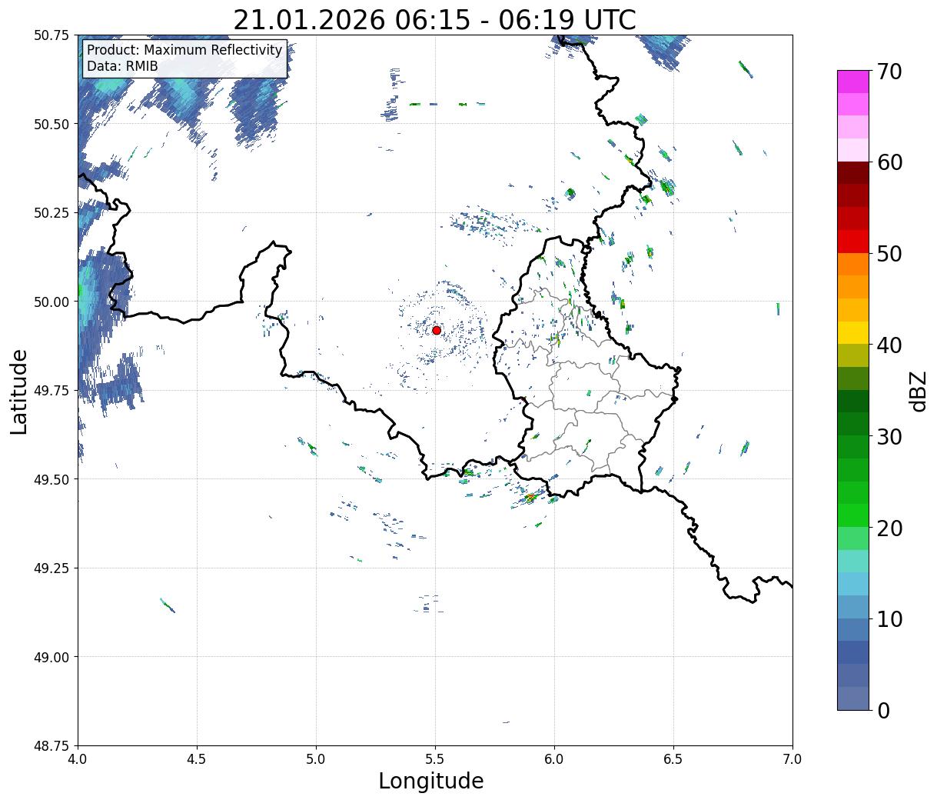Click the colorbar tick label 40

889,345
